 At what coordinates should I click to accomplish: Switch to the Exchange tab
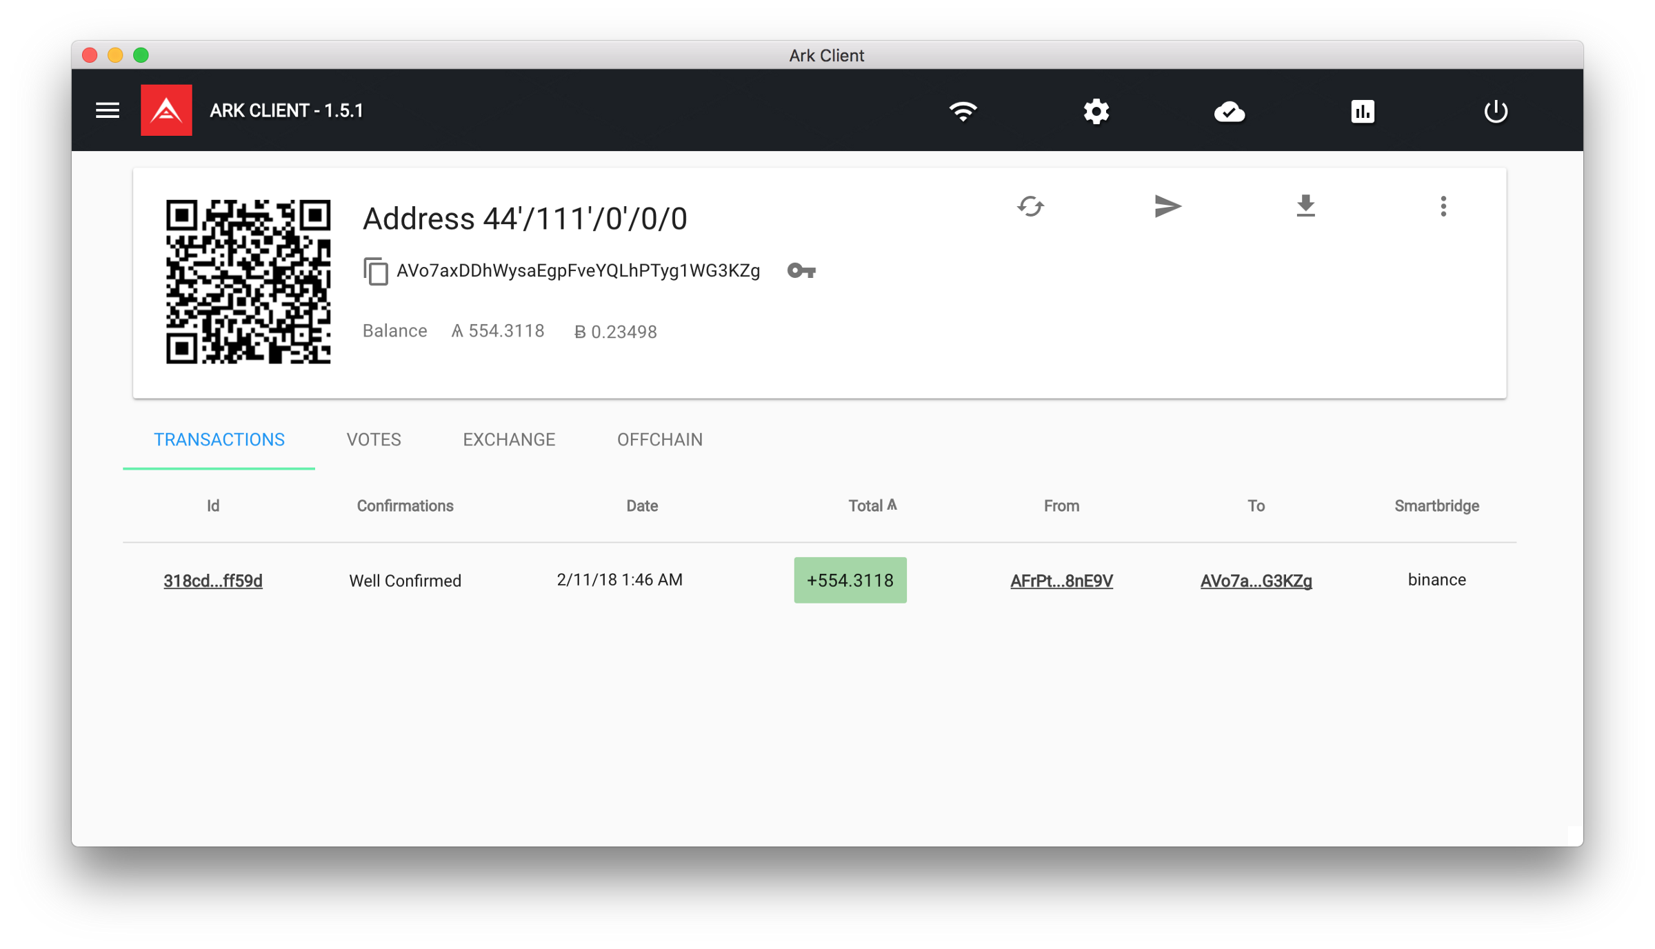pos(509,439)
